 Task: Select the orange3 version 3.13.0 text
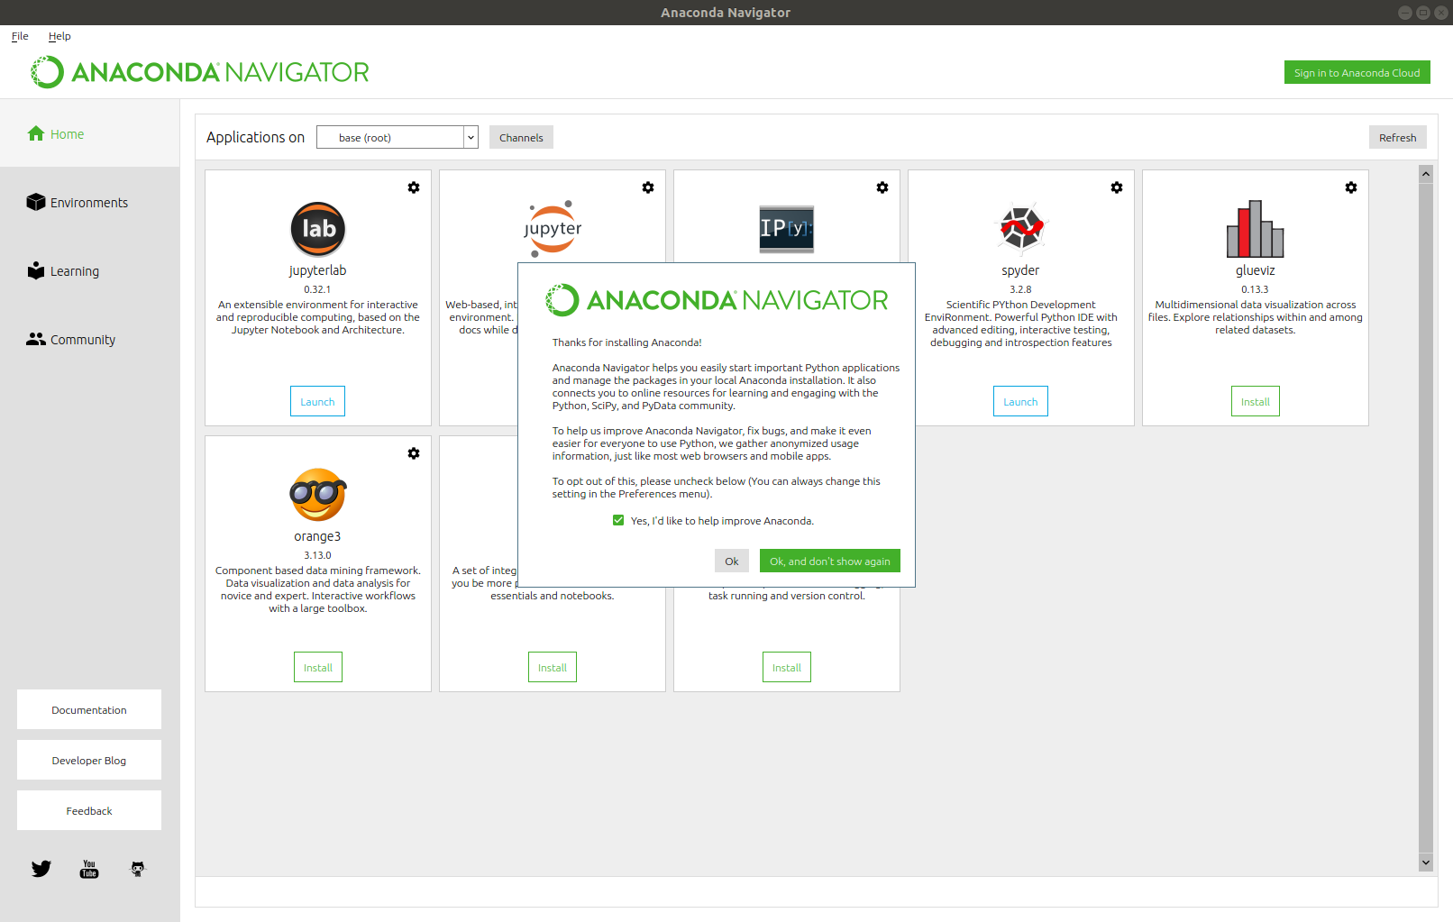pos(317,555)
